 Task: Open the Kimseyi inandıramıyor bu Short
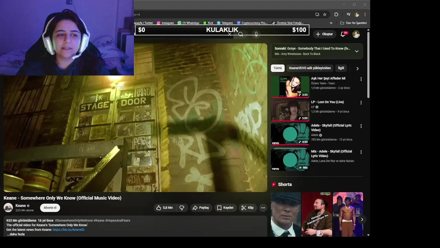317,214
